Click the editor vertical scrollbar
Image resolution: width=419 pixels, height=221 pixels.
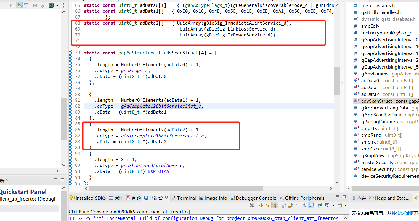[x=337, y=81]
